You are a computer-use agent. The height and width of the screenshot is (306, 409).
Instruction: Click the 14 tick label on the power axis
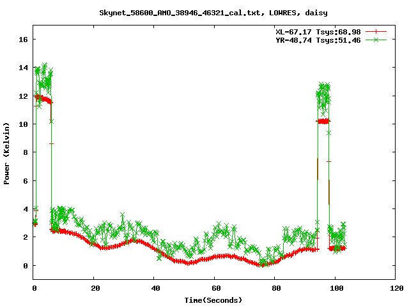point(23,68)
